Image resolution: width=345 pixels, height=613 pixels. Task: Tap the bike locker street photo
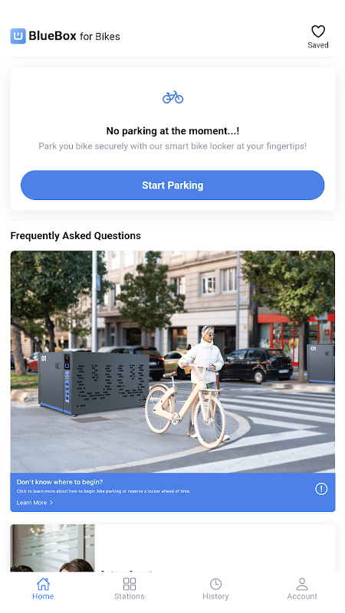click(x=172, y=362)
